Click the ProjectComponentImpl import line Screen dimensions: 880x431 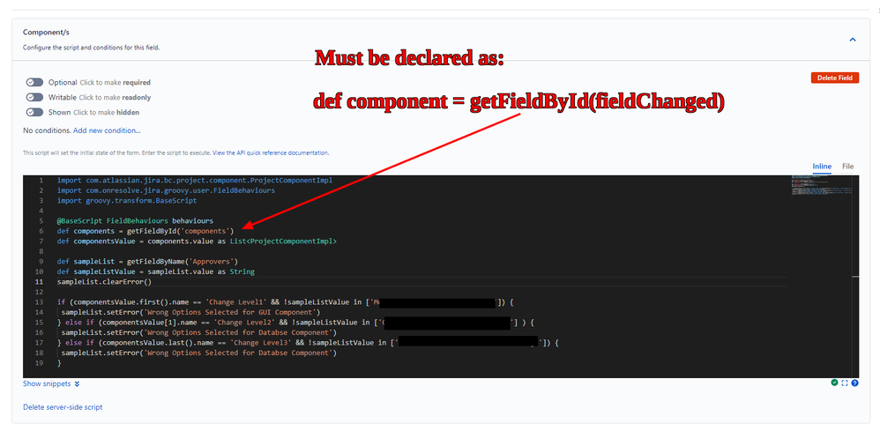[195, 180]
